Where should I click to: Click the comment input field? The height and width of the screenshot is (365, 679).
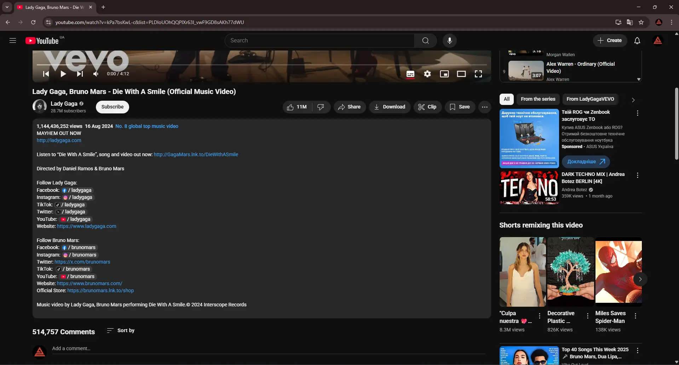(x=142, y=348)
